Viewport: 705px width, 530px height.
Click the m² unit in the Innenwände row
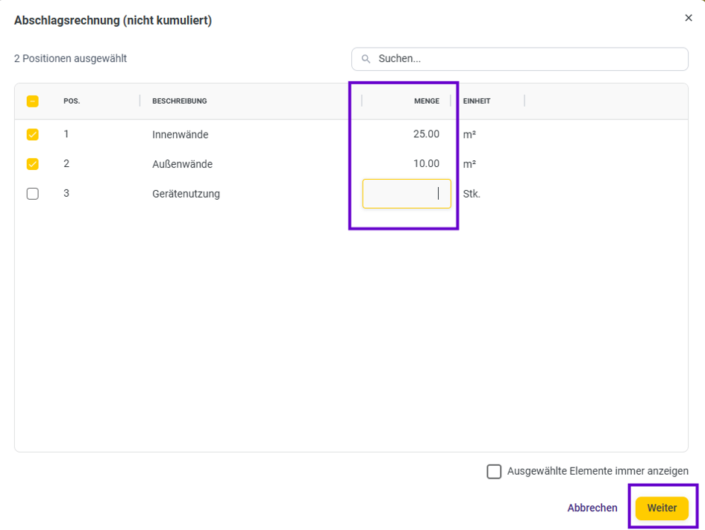click(x=469, y=135)
